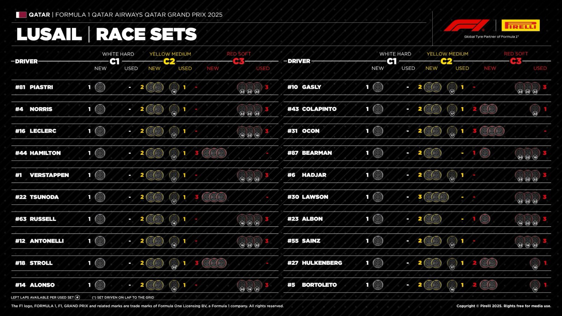Select Bearman's single new soft tyre
The height and width of the screenshot is (316, 562).
485,153
